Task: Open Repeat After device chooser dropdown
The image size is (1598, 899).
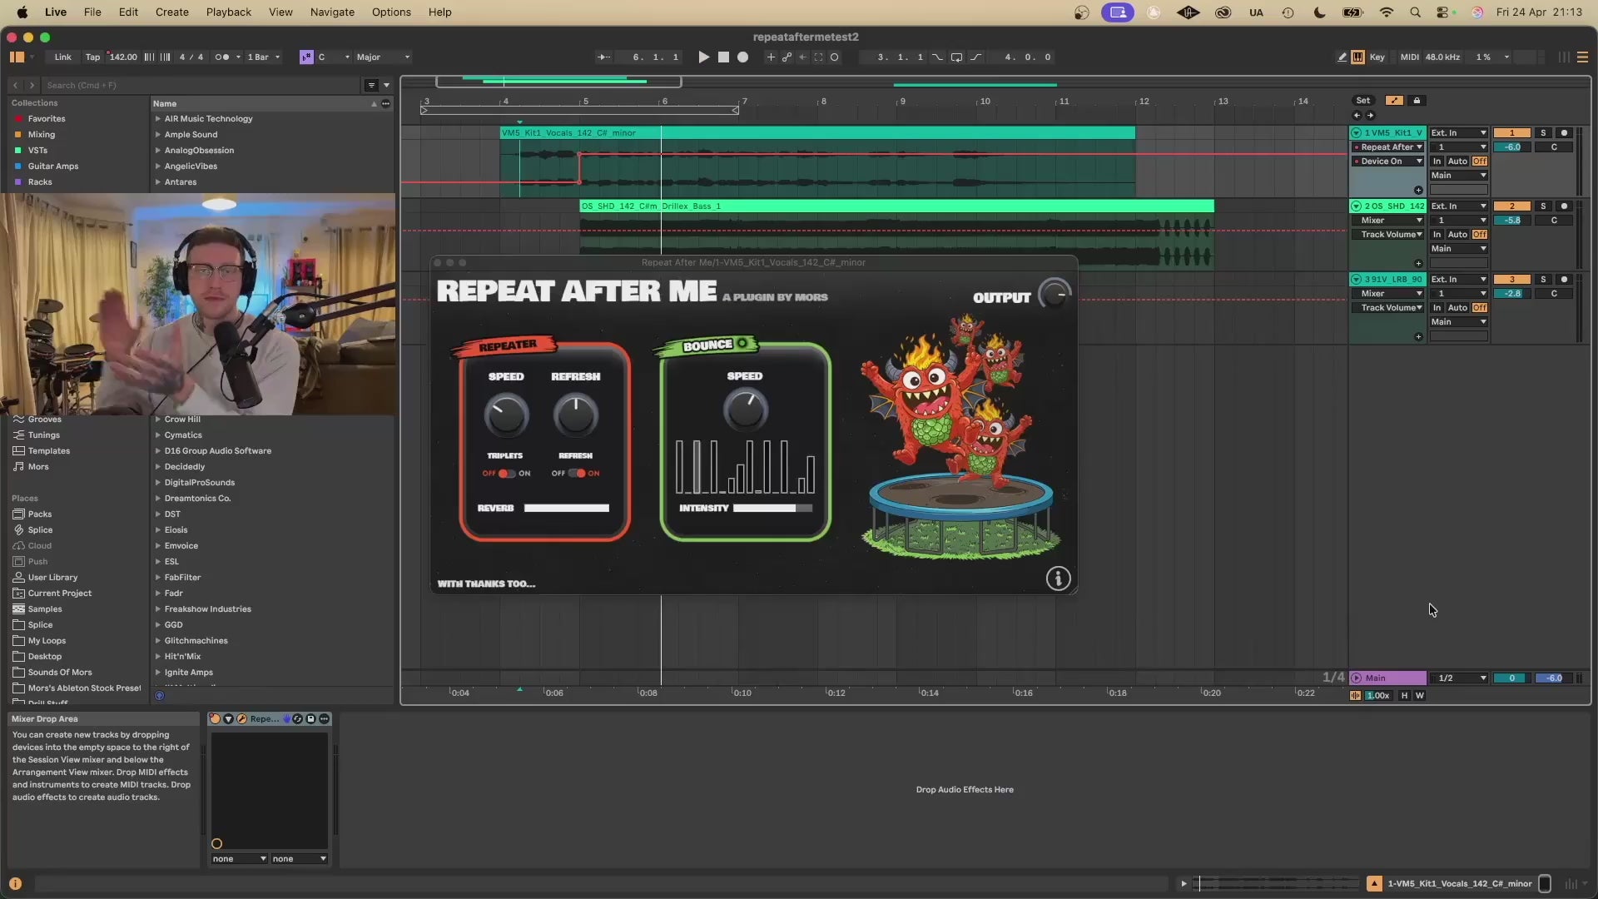Action: tap(1387, 147)
